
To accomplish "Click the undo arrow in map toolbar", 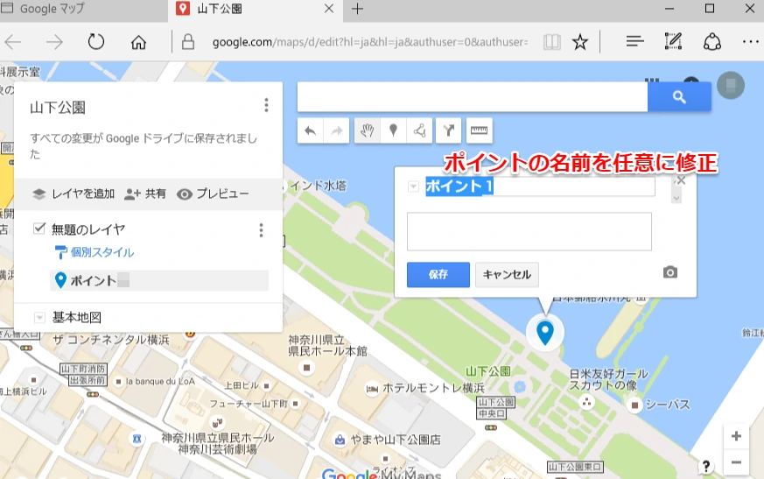I will point(311,130).
